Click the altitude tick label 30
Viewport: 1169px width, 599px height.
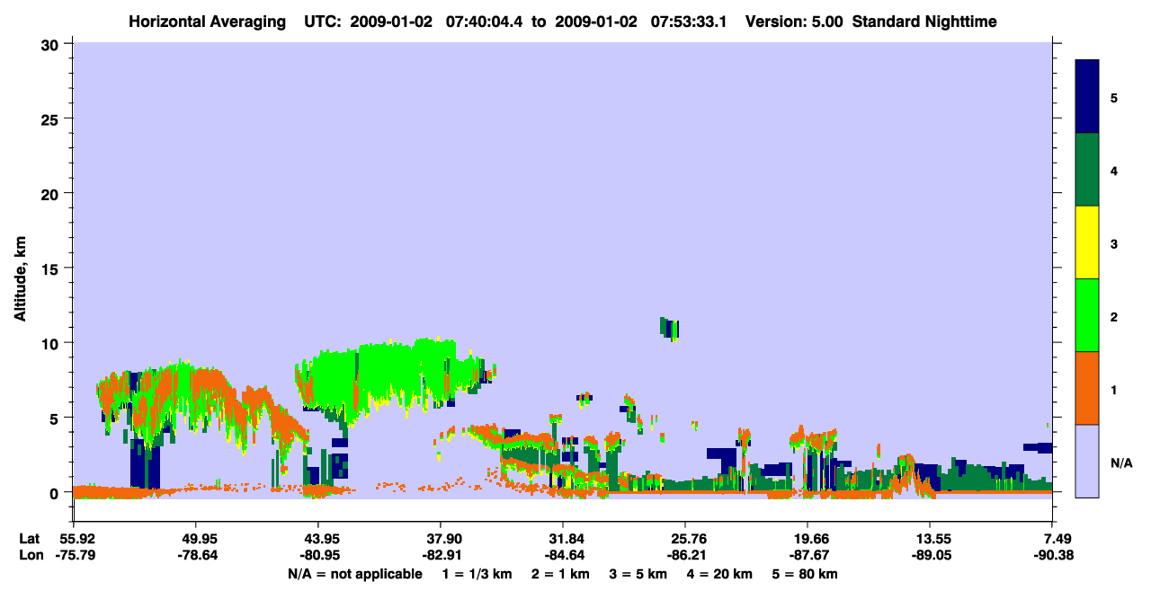pyautogui.click(x=52, y=43)
